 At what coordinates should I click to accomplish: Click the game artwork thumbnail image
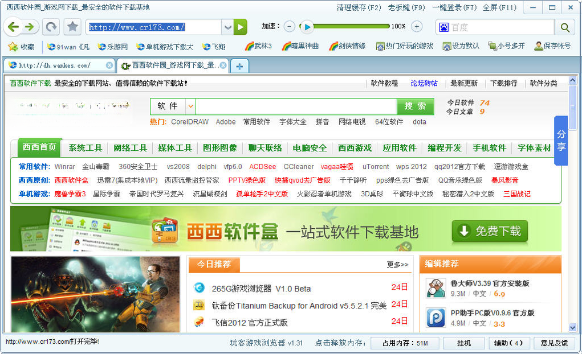[95, 294]
